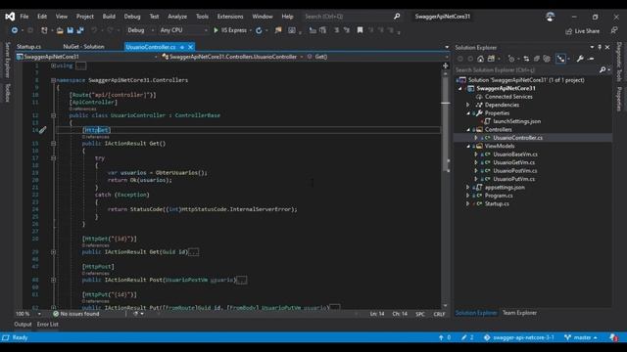627x352 pixels.
Task: Collapse the ViewModels folder
Action: tap(468, 146)
